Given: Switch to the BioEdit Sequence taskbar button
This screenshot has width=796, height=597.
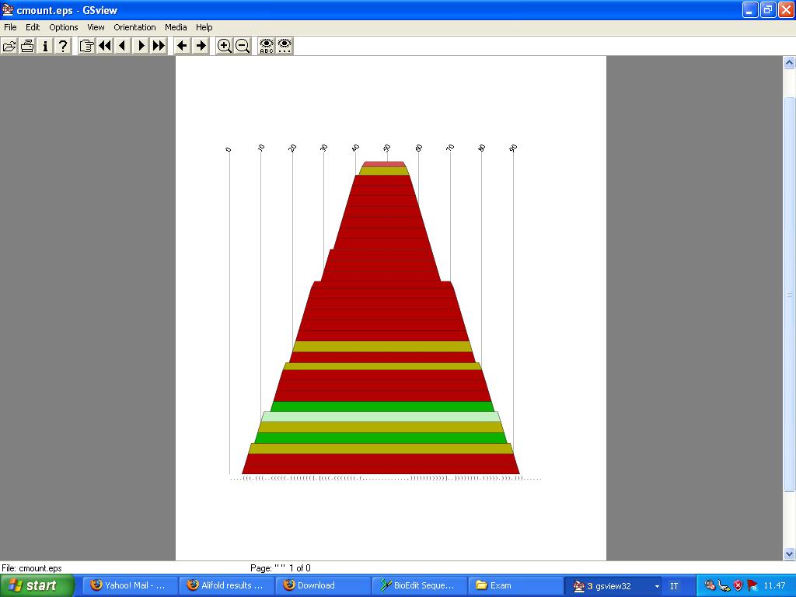Looking at the screenshot, I should [420, 585].
